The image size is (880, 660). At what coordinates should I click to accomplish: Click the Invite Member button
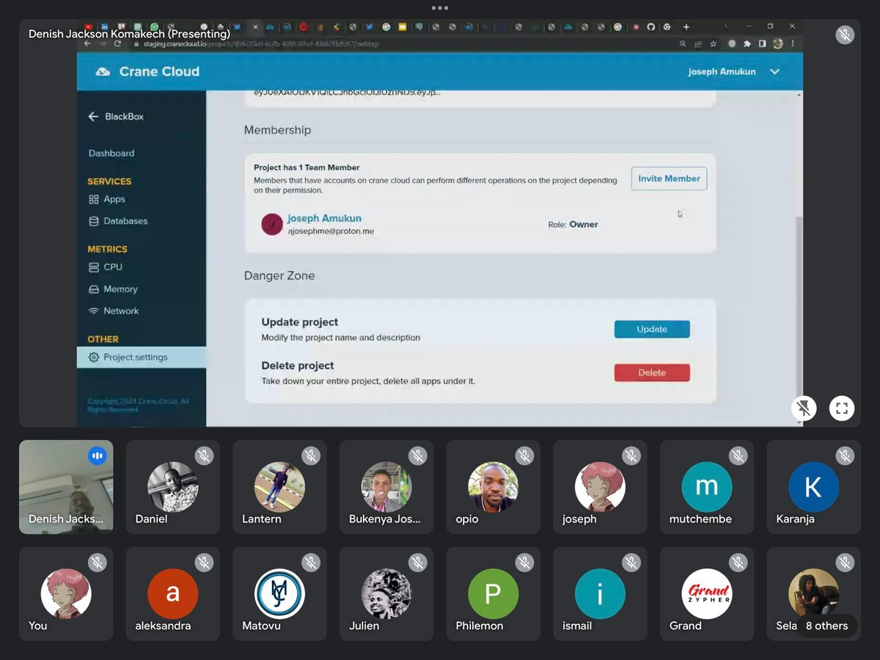click(669, 178)
